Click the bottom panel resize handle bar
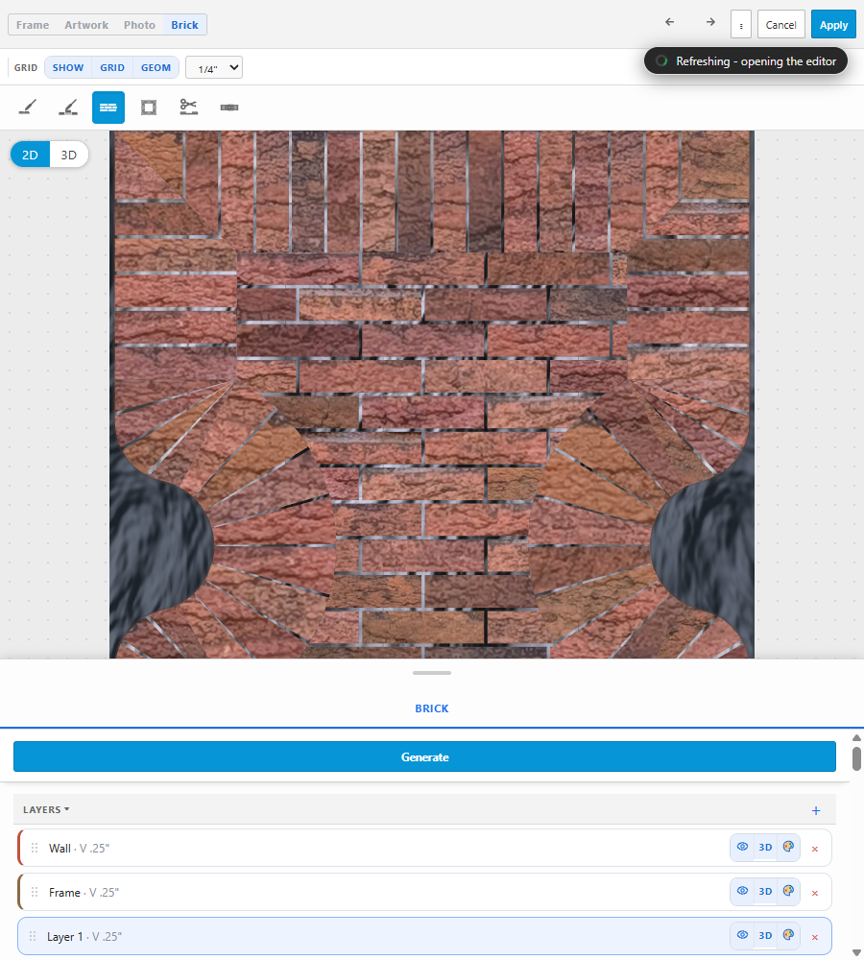864x960 pixels. (x=432, y=673)
